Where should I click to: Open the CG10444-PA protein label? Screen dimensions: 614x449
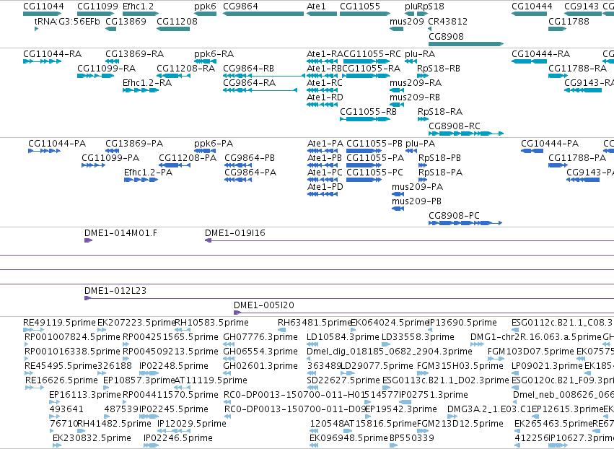pyautogui.click(x=549, y=144)
